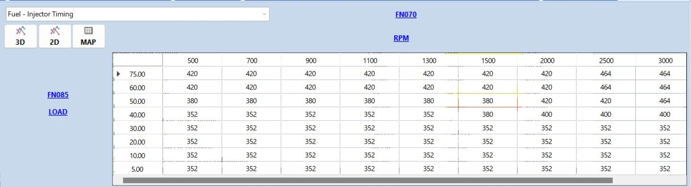Click cell 380 at load 40.00, RPM 1500
This screenshot has height=187, width=691.
[488, 114]
